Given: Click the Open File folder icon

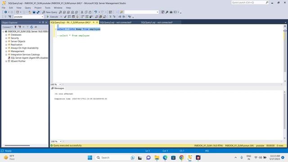Looking at the screenshot, I should click(30, 12).
